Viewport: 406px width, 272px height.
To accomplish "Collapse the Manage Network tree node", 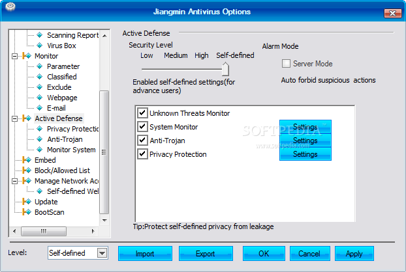I will [15, 181].
